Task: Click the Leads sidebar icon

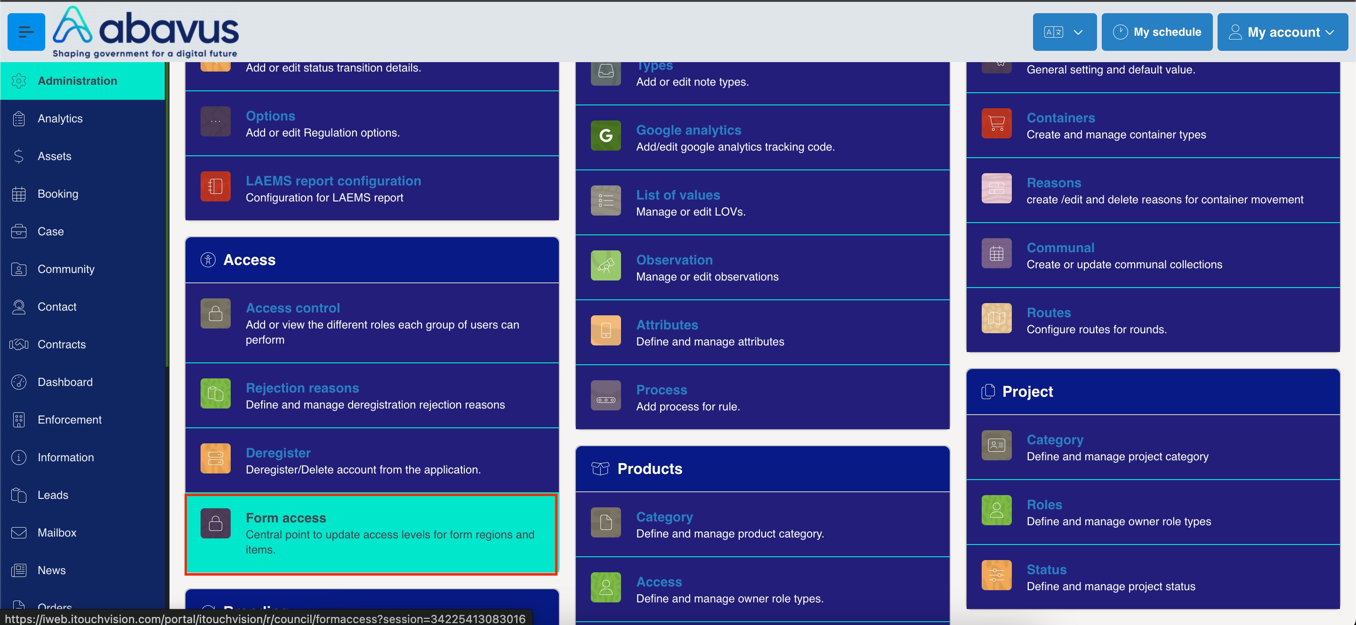Action: pos(19,495)
